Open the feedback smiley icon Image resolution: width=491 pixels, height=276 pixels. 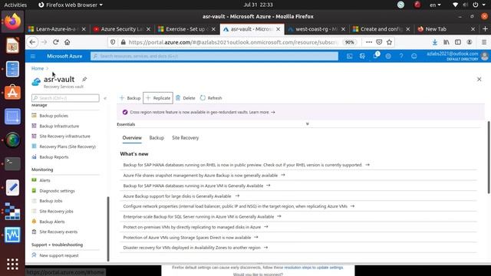coord(414,56)
